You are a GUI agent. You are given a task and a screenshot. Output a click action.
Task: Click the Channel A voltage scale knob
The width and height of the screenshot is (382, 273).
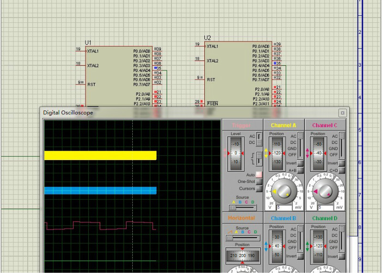point(284,191)
